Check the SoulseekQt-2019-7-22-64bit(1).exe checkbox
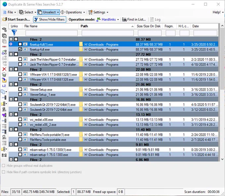Viewport: 225px width, 196px height. pos(20,104)
